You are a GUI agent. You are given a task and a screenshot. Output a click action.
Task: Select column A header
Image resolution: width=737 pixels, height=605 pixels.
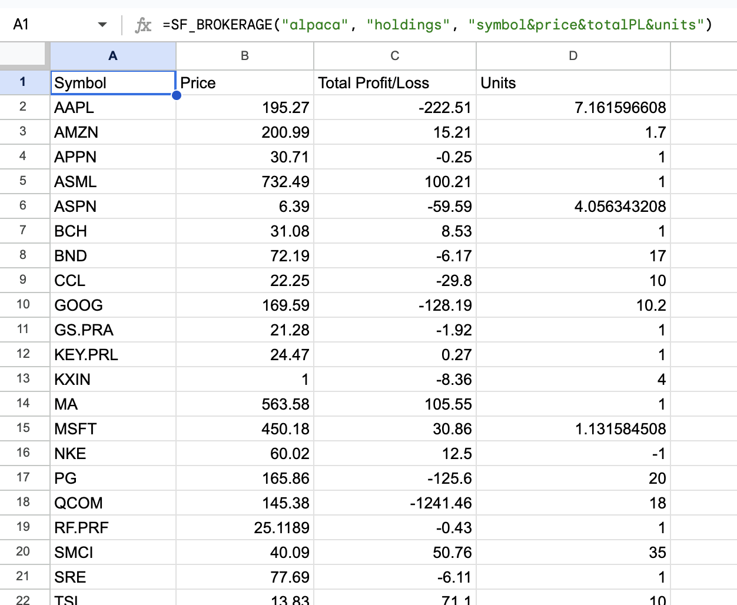tap(113, 56)
